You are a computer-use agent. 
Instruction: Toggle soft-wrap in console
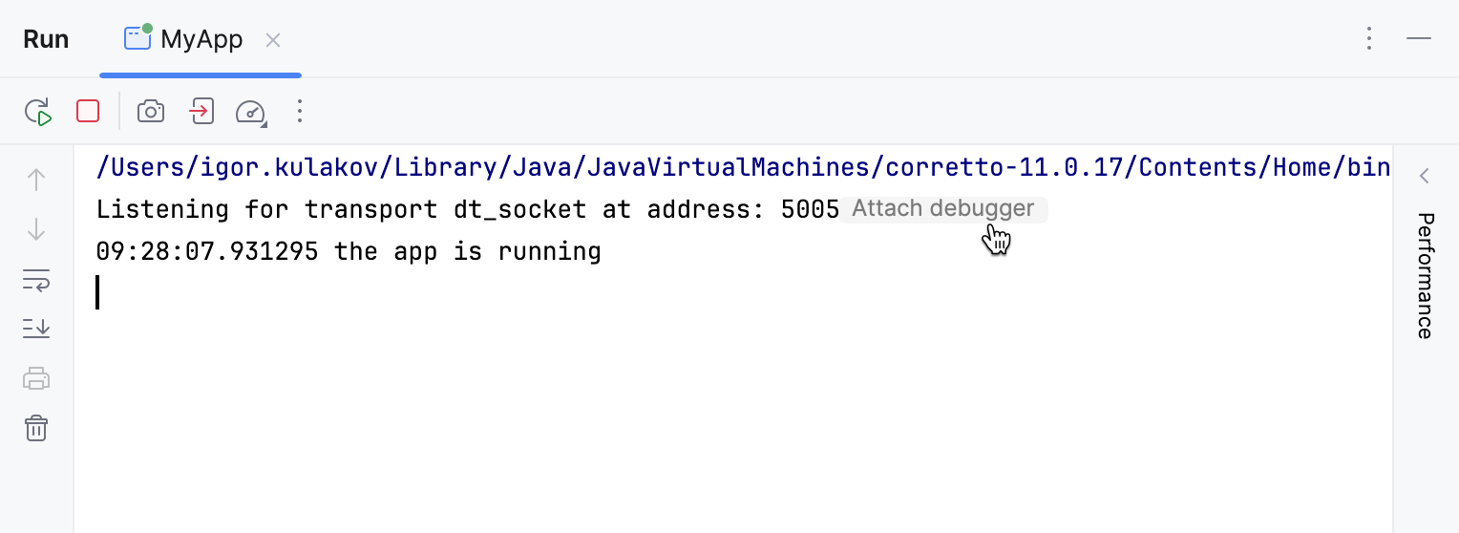[36, 280]
